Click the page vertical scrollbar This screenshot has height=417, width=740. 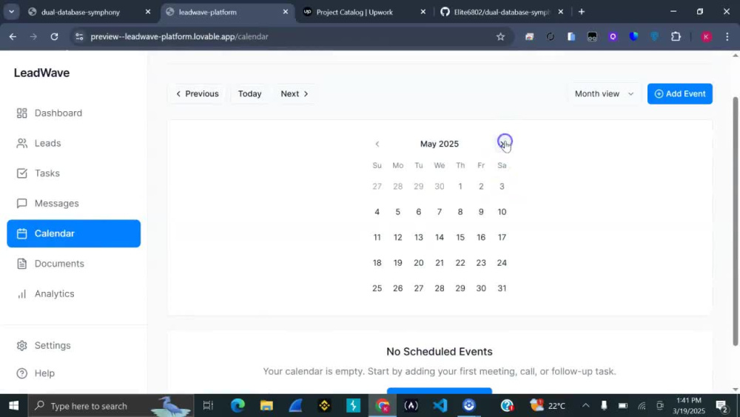point(736,221)
